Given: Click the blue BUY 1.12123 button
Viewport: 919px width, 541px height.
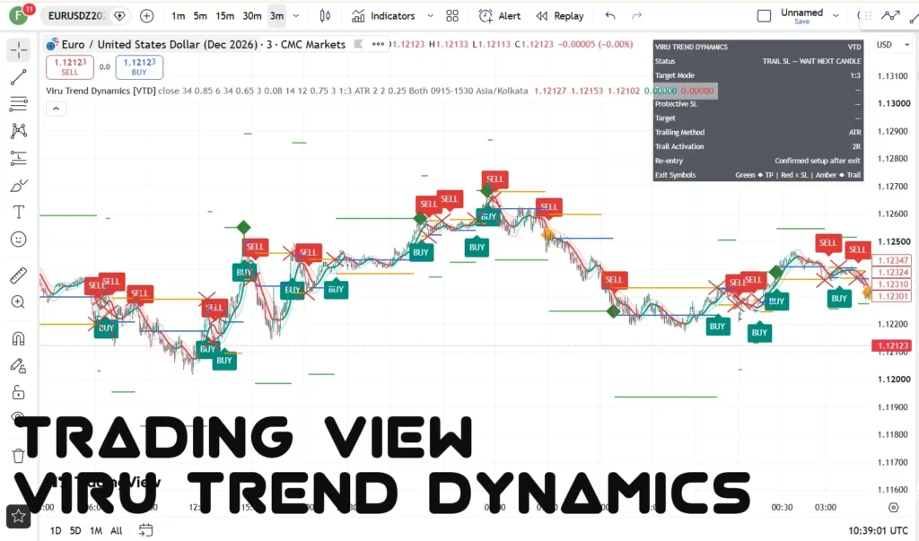Looking at the screenshot, I should click(x=139, y=66).
